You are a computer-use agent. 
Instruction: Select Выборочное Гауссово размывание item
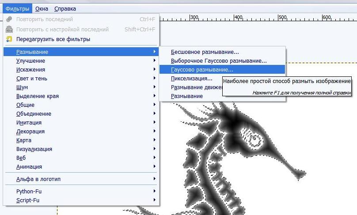tap(222, 61)
